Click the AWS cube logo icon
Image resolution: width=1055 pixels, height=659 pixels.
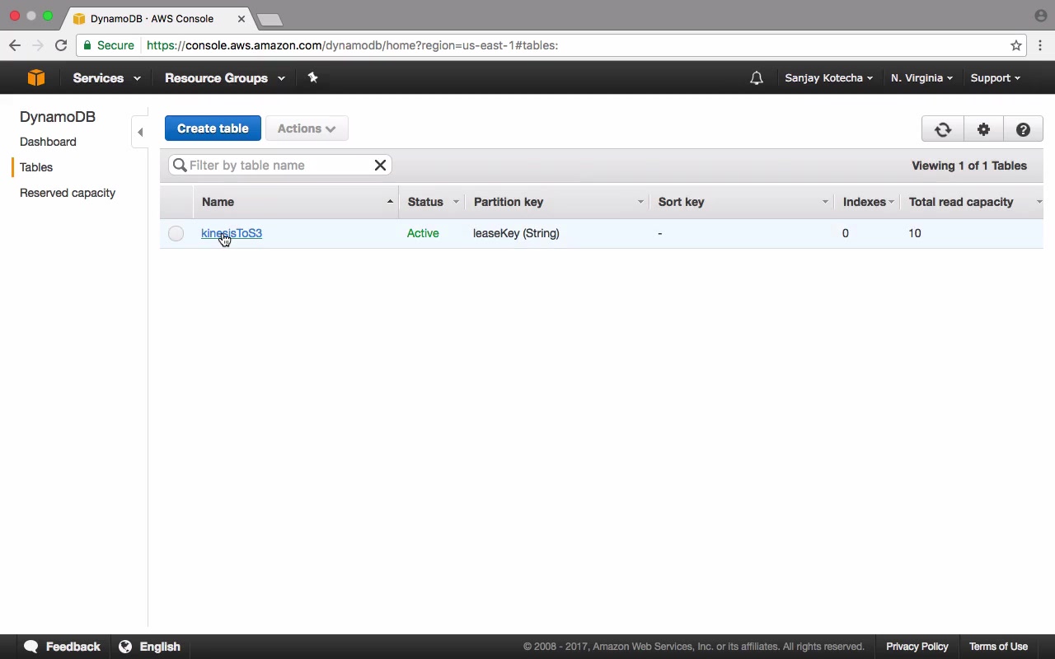click(35, 77)
